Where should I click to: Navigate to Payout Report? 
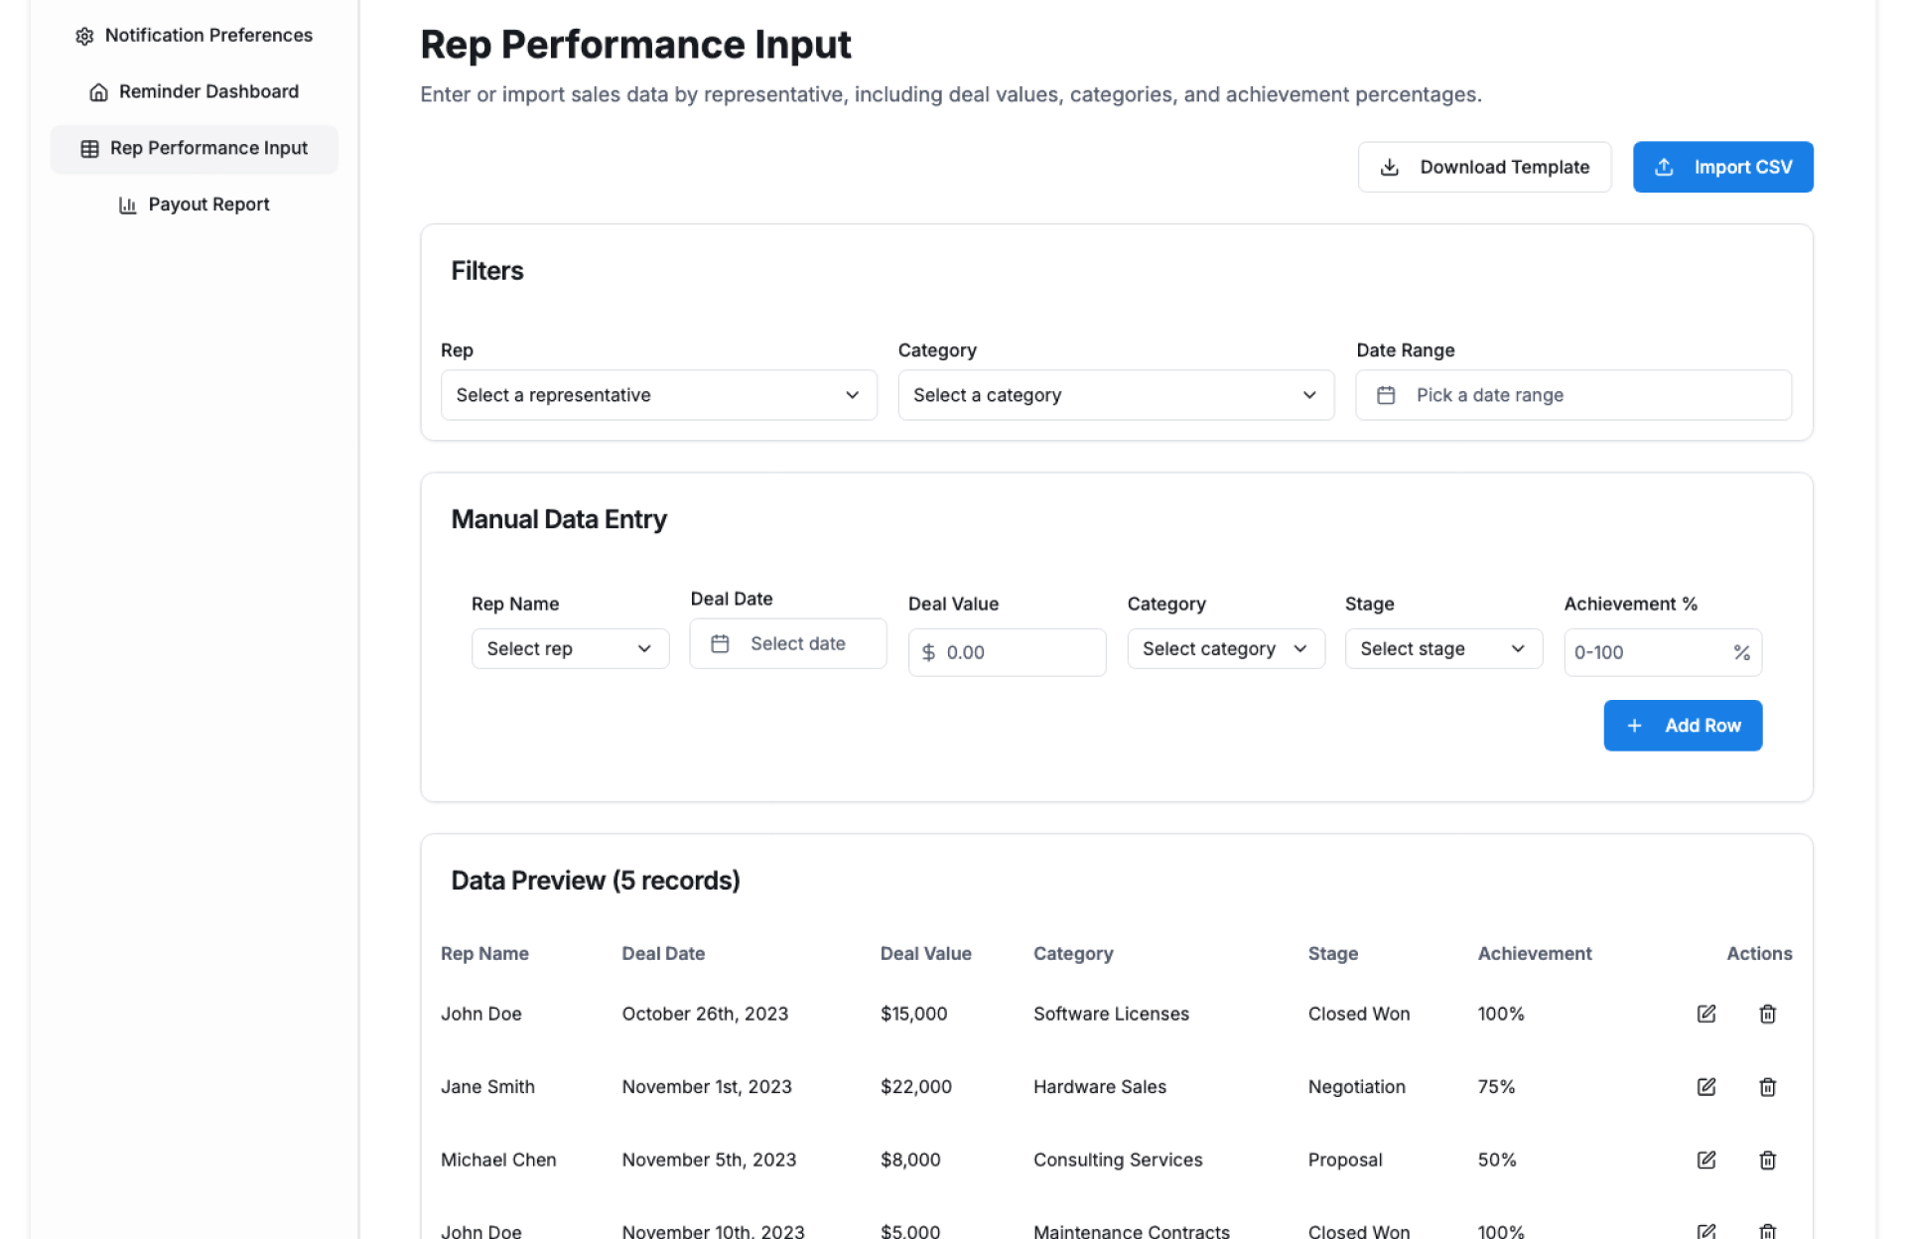tap(195, 205)
